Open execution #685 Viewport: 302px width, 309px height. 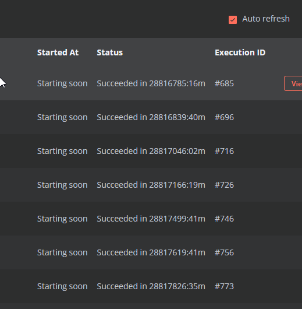pos(224,83)
